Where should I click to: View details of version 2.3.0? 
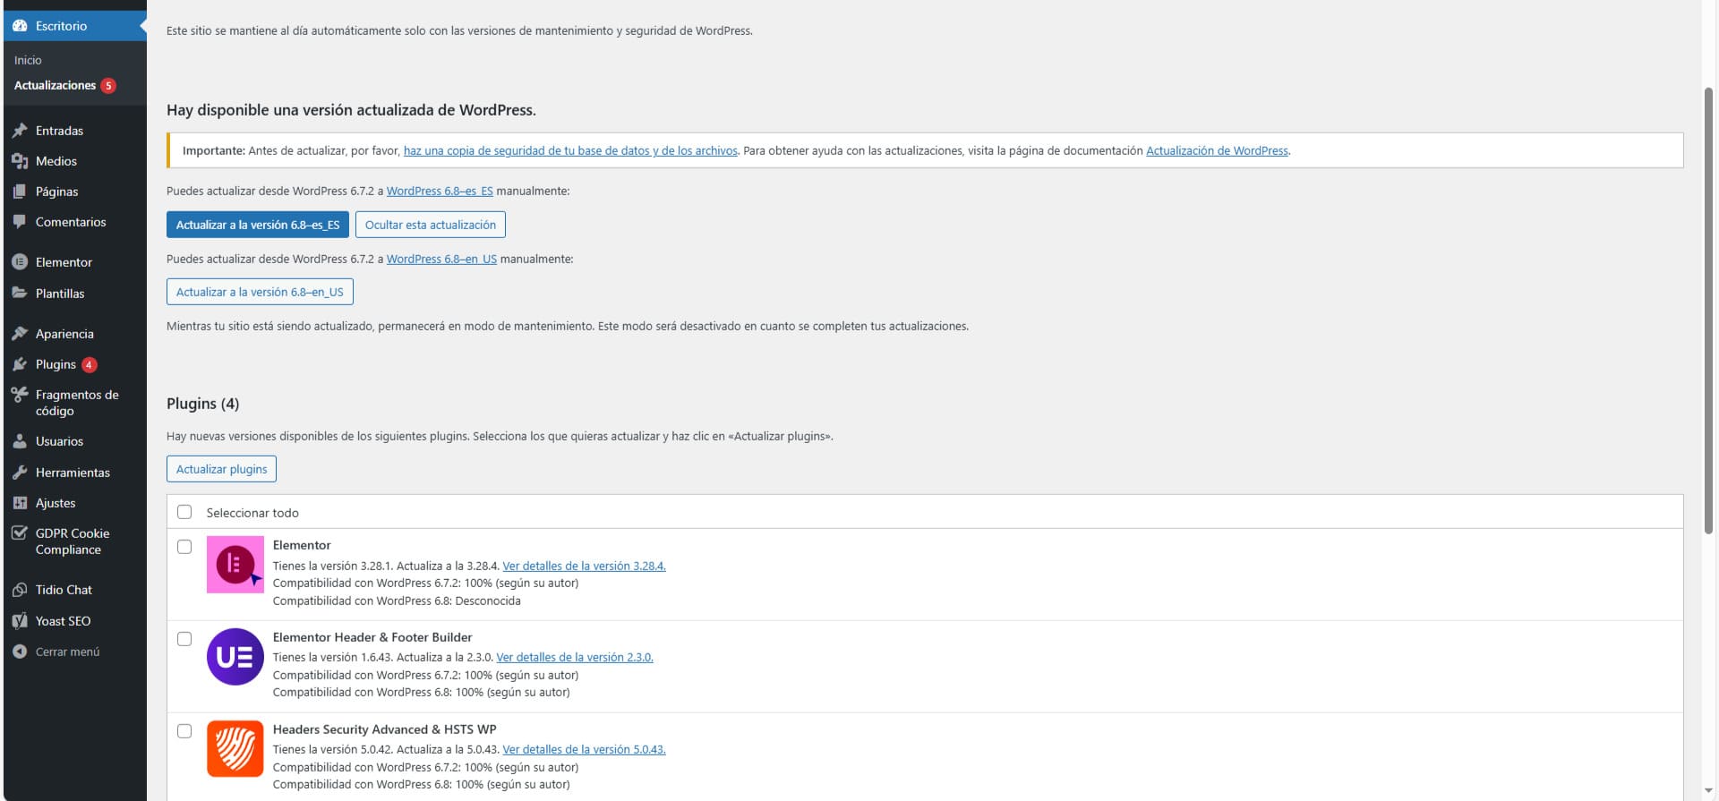click(x=575, y=657)
